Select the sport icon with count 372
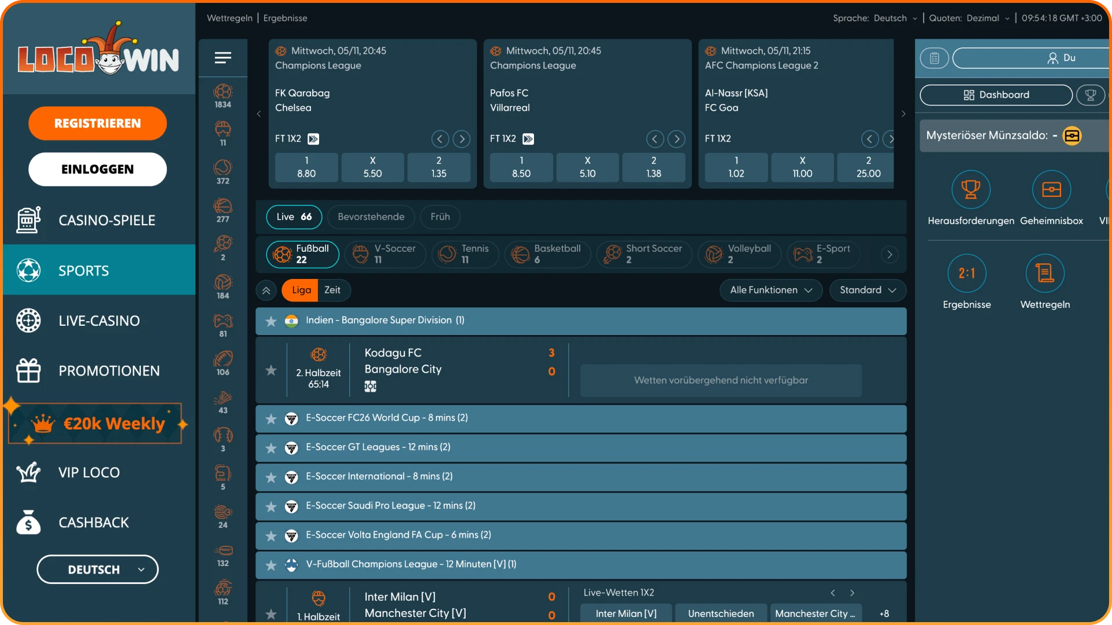The width and height of the screenshot is (1112, 625). coord(223,172)
